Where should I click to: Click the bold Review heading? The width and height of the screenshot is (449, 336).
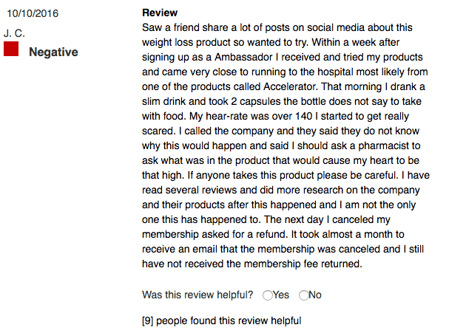(x=160, y=13)
